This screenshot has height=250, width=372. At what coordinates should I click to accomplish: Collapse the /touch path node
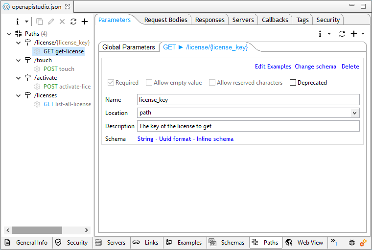pos(19,60)
